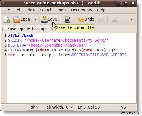
Task: Click the DESTDIR assignment on line 3
Action: coord(48,45)
